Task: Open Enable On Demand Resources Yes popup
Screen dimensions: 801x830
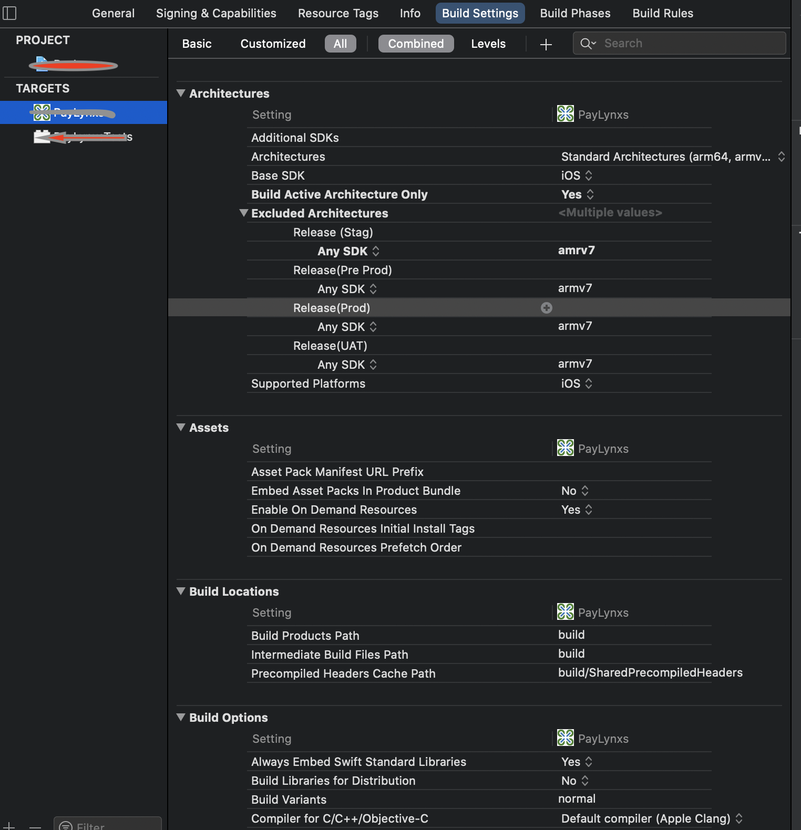Action: click(577, 510)
